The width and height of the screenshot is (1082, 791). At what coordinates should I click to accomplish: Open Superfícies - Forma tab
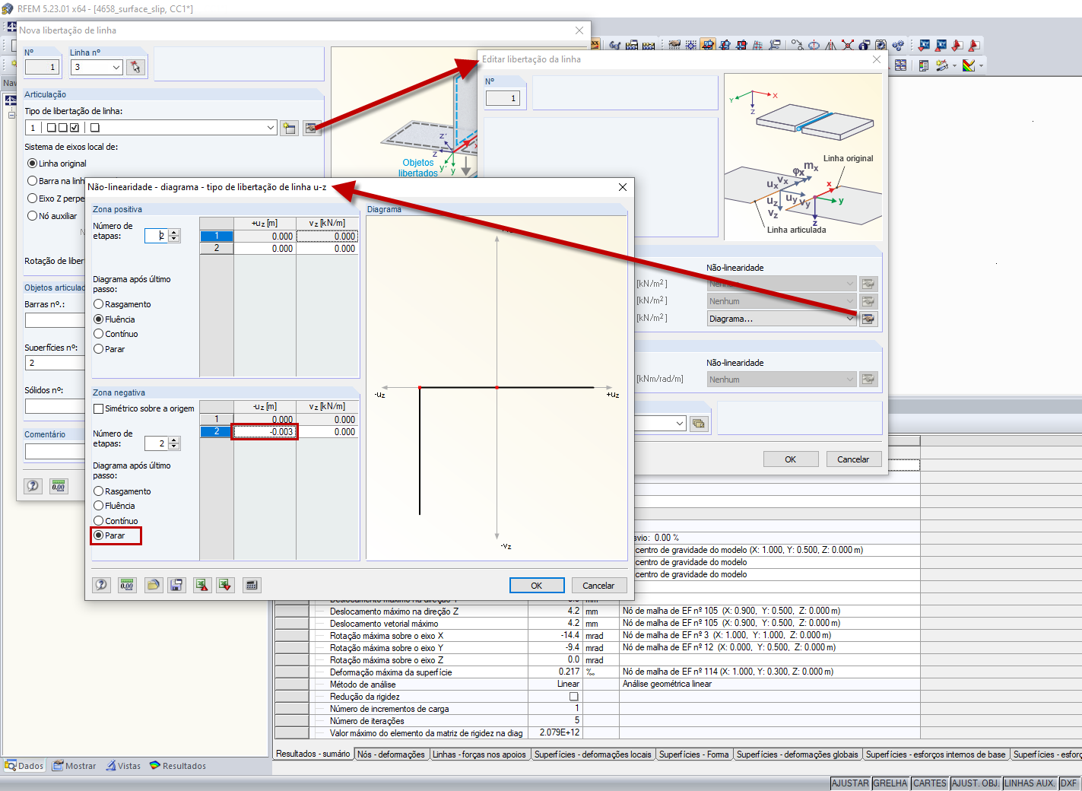pos(693,754)
